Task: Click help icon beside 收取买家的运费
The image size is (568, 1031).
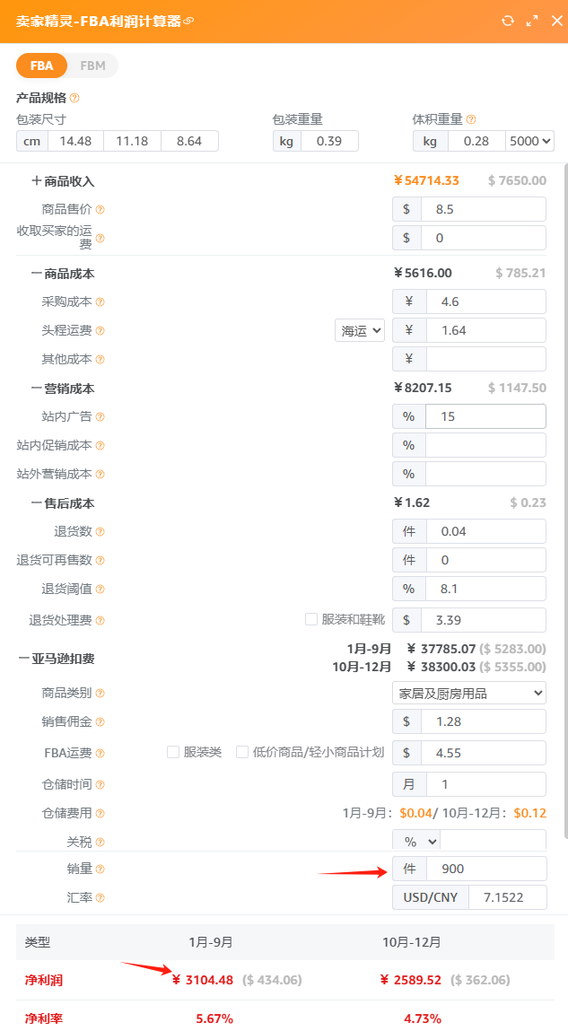Action: pos(100,238)
